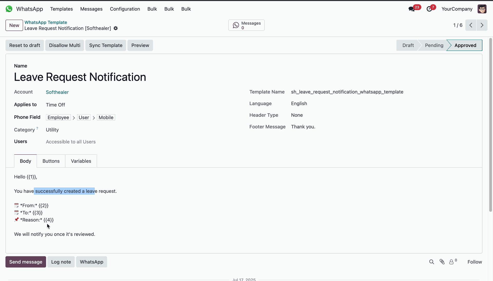Click the paperclip attachments icon
The width and height of the screenshot is (493, 281).
click(x=442, y=262)
